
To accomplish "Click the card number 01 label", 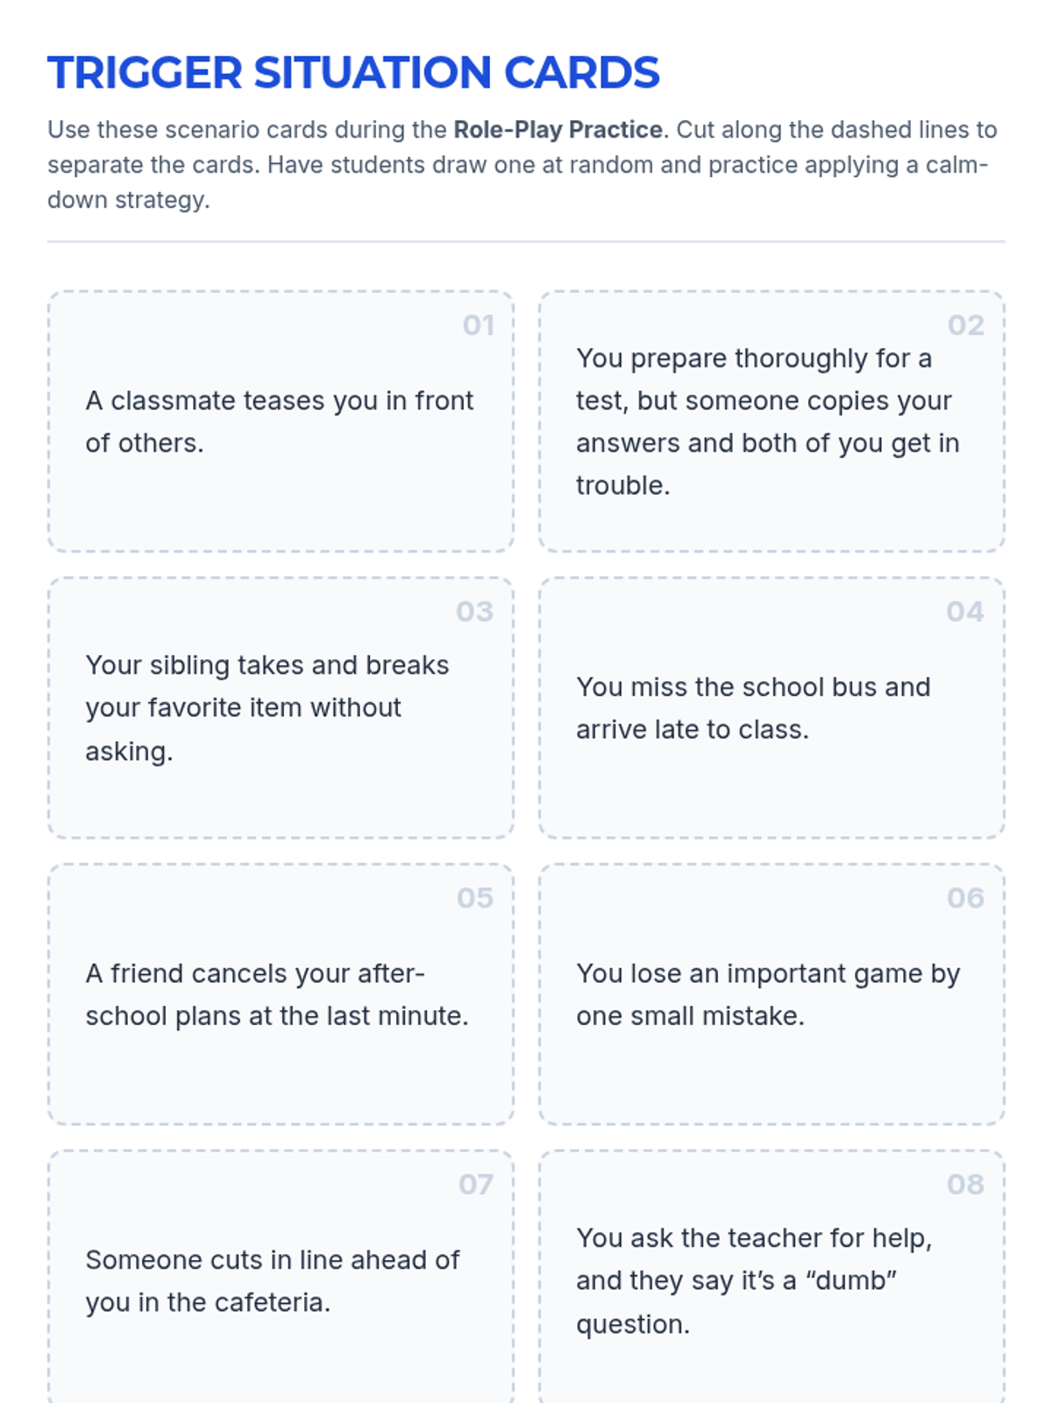I will (x=478, y=325).
